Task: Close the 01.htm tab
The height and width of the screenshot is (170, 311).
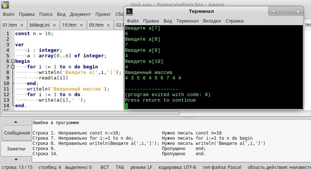Action: coord(21,25)
